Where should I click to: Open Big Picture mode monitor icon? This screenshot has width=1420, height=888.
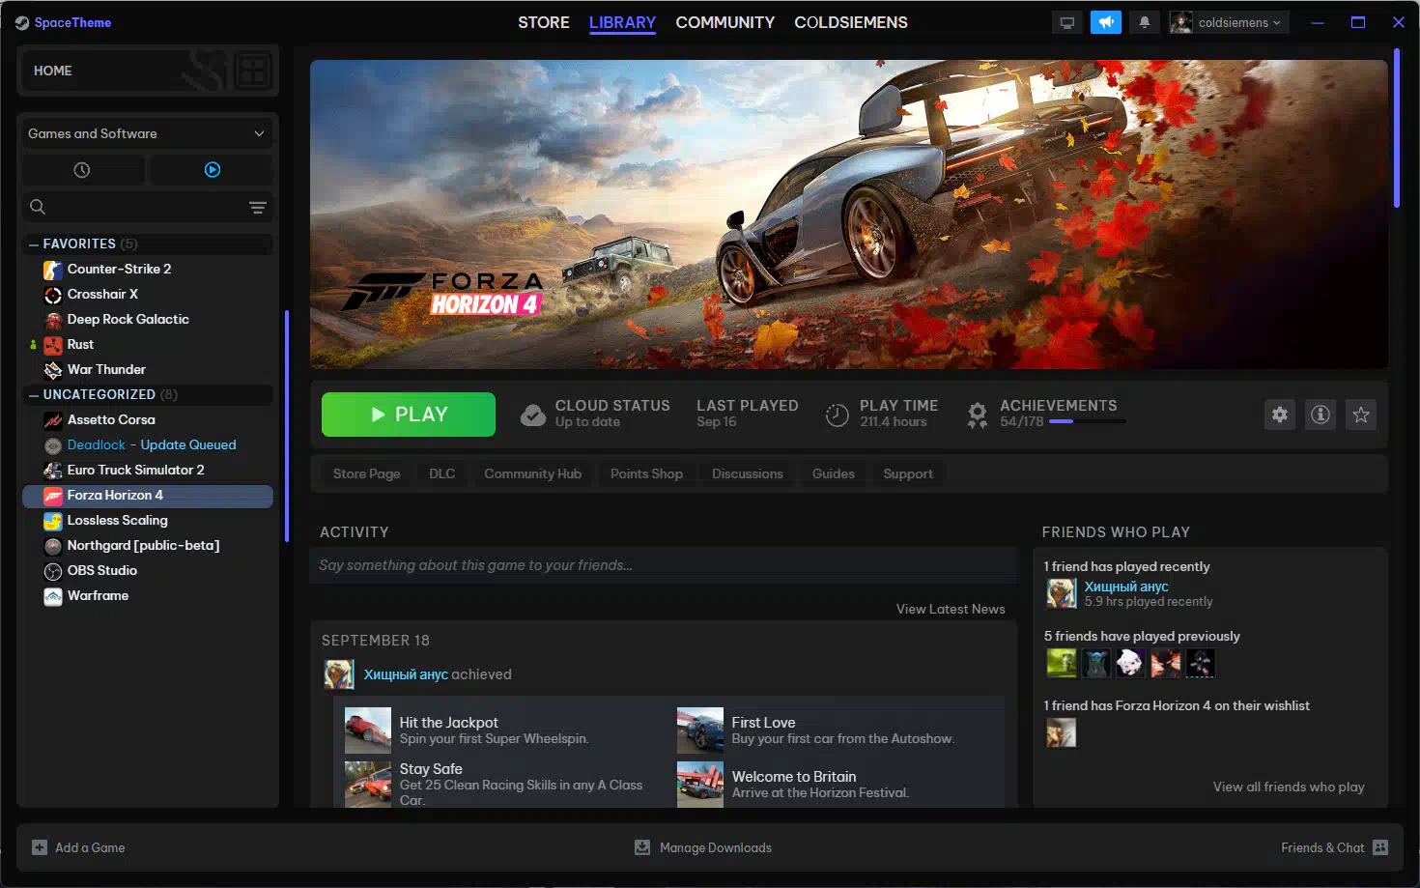tap(1067, 22)
